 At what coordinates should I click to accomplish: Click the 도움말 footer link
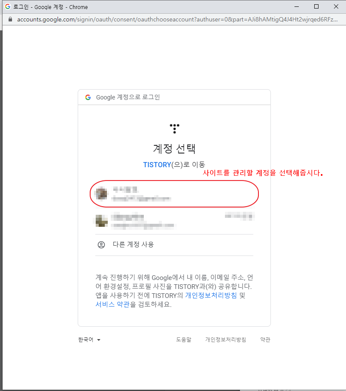[x=183, y=340]
